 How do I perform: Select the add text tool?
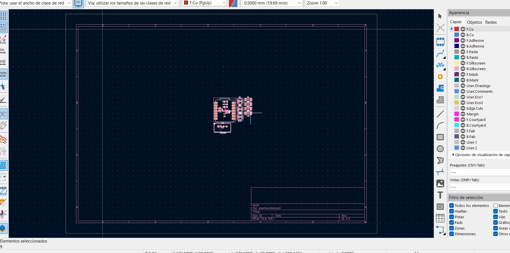[x=440, y=195]
